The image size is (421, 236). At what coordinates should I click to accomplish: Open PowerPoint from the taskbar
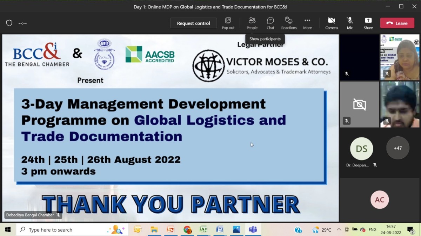[171, 230]
